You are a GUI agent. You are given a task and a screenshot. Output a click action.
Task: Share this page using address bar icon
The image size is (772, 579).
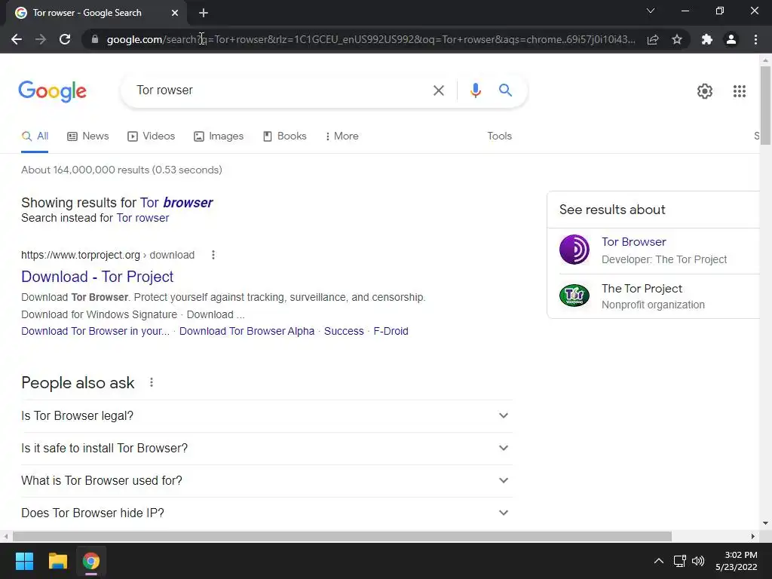tap(653, 39)
